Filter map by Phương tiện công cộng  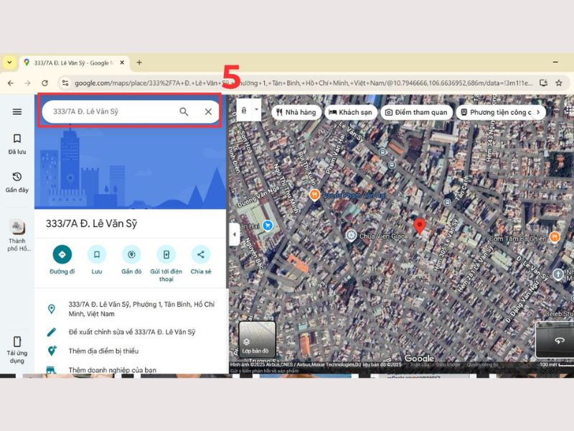coord(495,112)
